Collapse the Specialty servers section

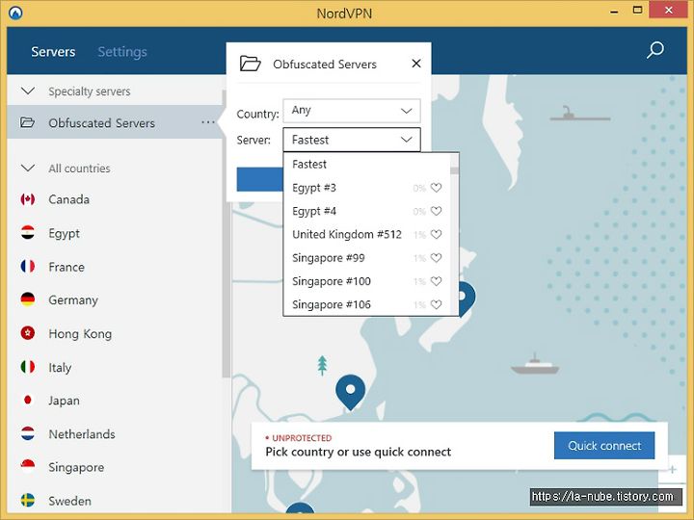(x=28, y=91)
